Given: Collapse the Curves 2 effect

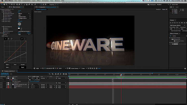Looking at the screenshot, I should pyautogui.click(x=1, y=33).
